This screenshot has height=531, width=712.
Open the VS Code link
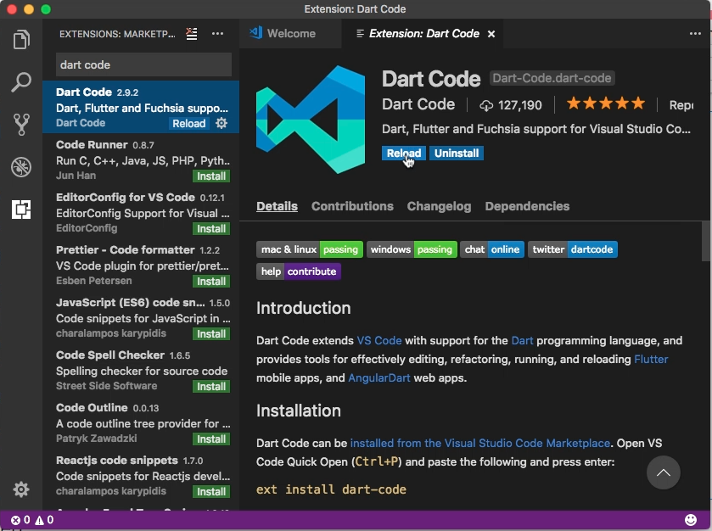(x=379, y=341)
